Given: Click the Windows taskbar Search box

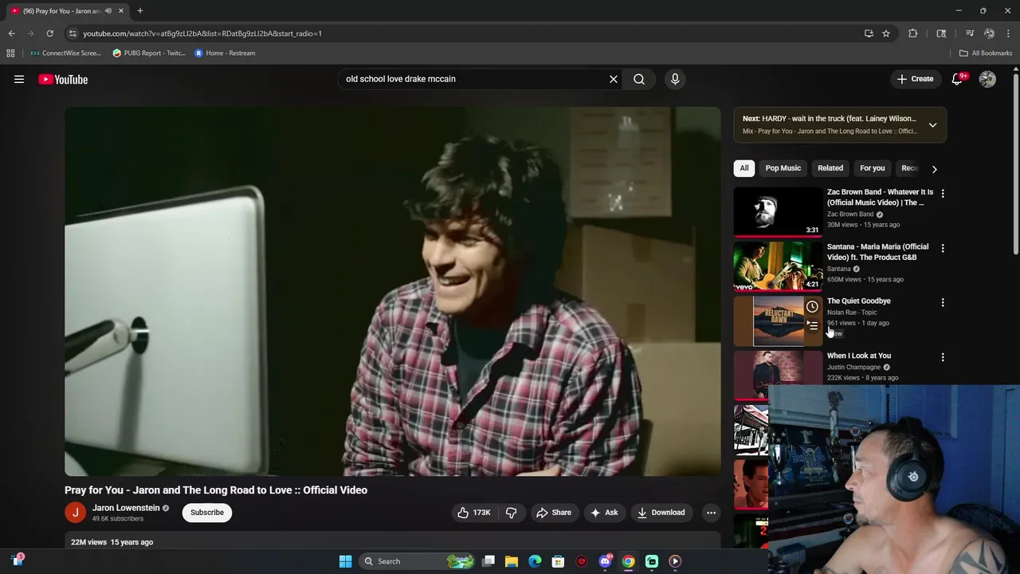Looking at the screenshot, I should (417, 561).
